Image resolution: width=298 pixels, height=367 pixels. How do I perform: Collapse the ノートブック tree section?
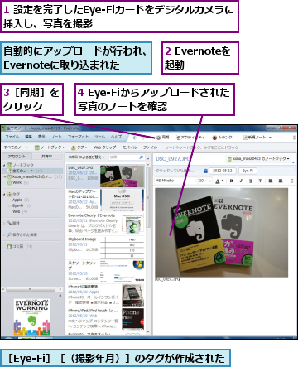(x=4, y=165)
